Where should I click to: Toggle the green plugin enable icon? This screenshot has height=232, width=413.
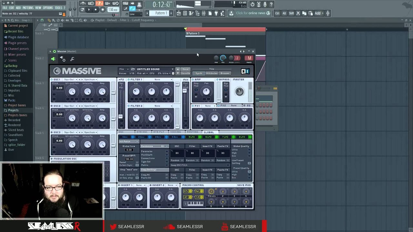[53, 59]
